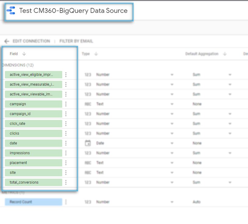Select the active_view_viewable dimension field chip
The image size is (248, 224).
point(34,94)
